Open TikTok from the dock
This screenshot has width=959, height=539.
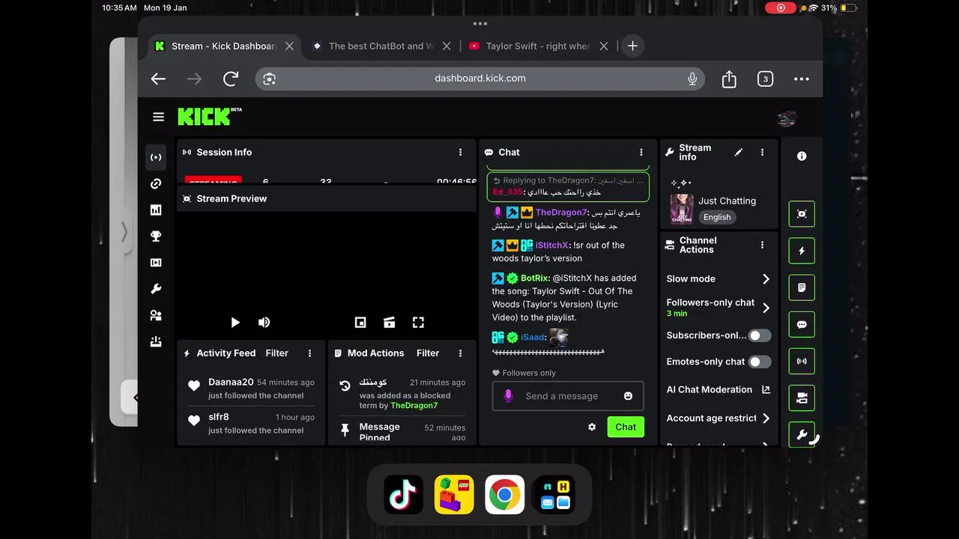[x=403, y=494]
